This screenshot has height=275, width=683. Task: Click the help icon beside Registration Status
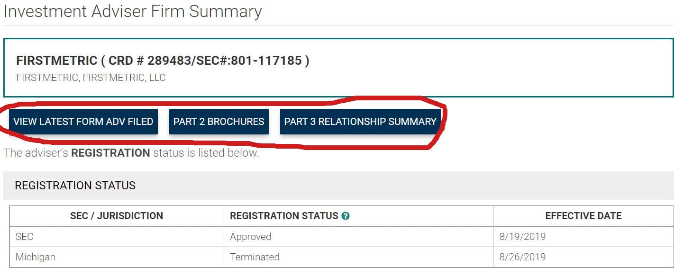tap(346, 216)
